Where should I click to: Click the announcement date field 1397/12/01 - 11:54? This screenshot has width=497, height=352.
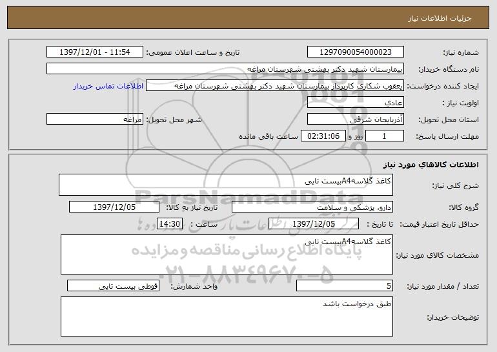pos(95,52)
